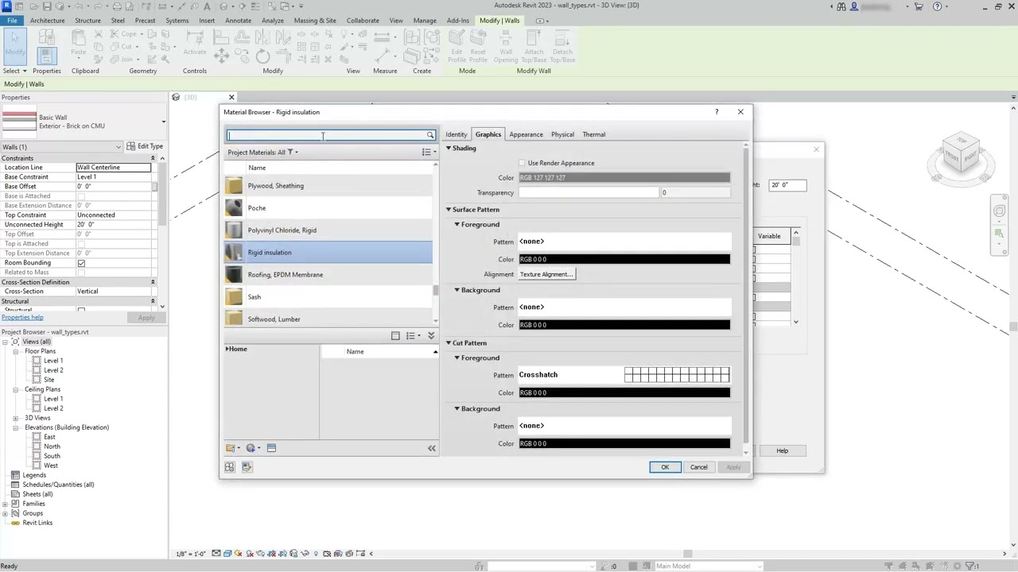This screenshot has height=572, width=1018.
Task: Click the Attach Top/Base tool
Action: (x=534, y=46)
